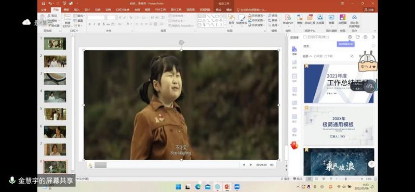Click the Summary Report (总结汇报) icon

click(x=310, y=17)
